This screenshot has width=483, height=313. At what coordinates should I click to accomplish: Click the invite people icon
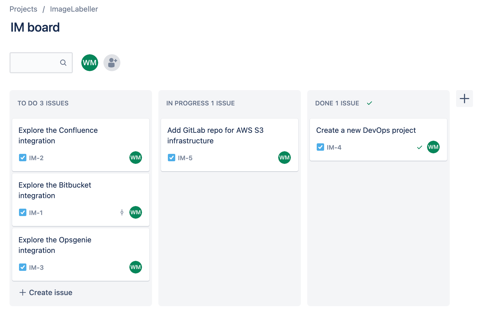coord(112,62)
